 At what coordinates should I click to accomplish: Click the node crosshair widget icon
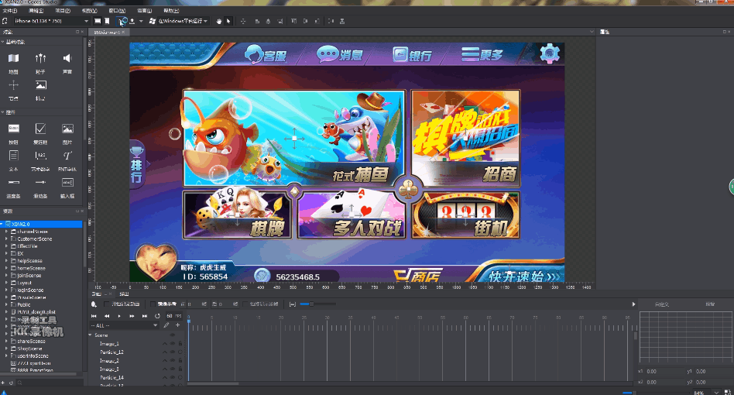tap(14, 84)
